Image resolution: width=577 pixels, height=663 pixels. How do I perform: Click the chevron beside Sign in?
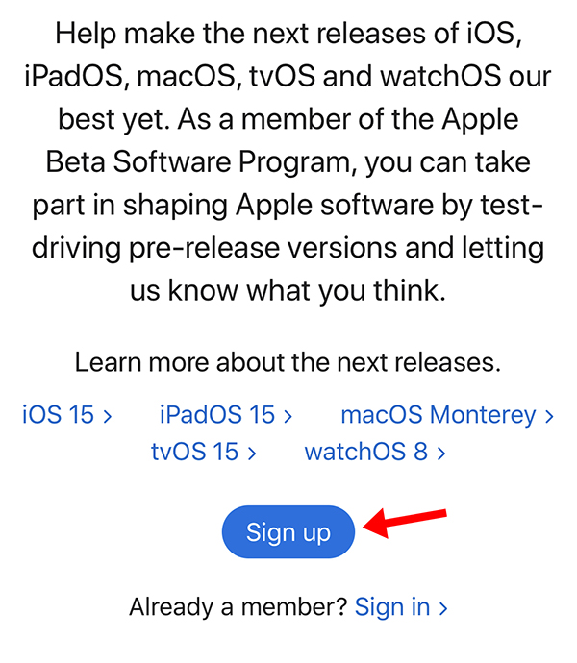tap(443, 608)
